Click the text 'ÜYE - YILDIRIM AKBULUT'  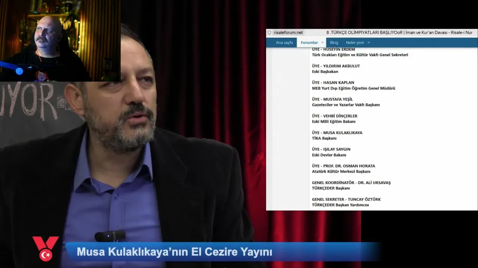(x=336, y=66)
